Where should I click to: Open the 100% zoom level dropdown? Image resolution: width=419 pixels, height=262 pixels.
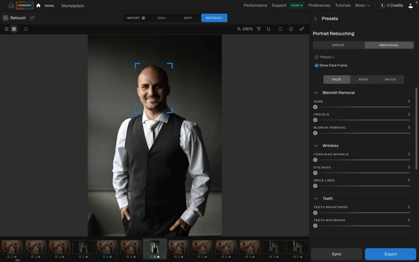click(248, 29)
